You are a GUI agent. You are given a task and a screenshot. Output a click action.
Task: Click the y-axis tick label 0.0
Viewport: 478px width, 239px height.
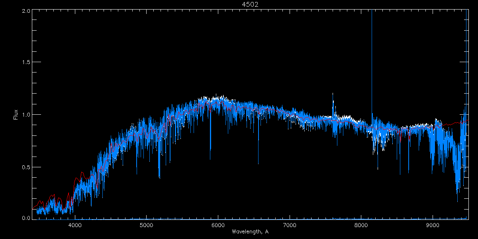tap(25, 218)
